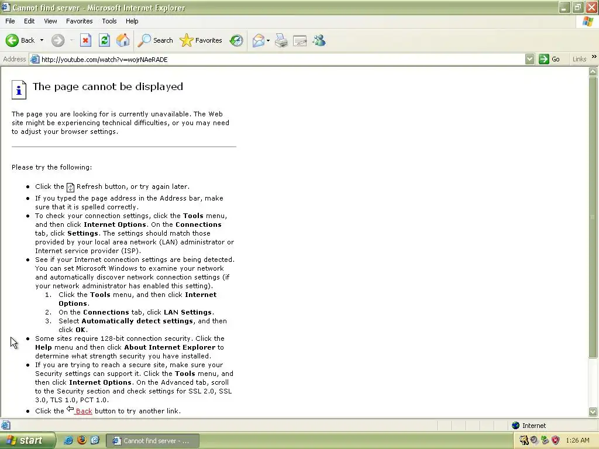599x449 pixels.
Task: Click the info page icon beside heading
Action: click(x=19, y=89)
